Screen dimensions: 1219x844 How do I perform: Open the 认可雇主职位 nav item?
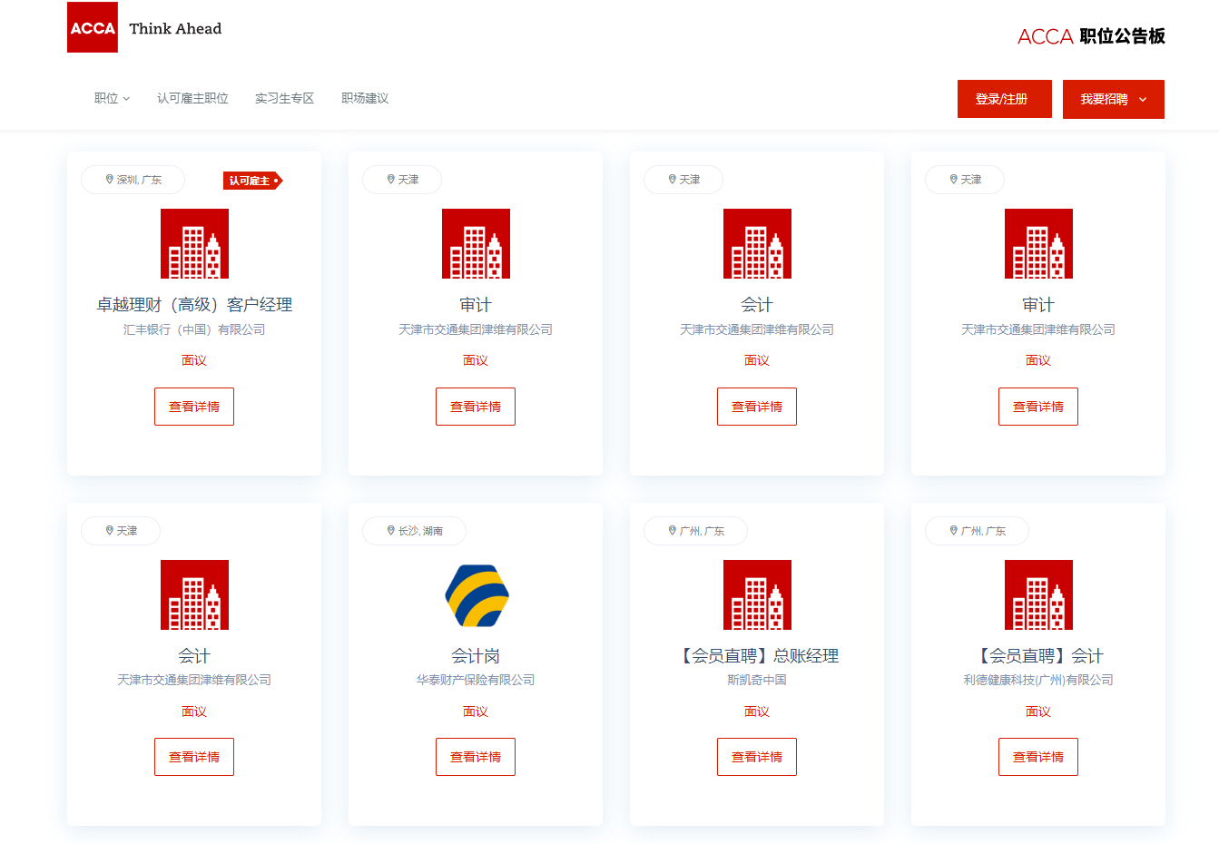pyautogui.click(x=192, y=98)
